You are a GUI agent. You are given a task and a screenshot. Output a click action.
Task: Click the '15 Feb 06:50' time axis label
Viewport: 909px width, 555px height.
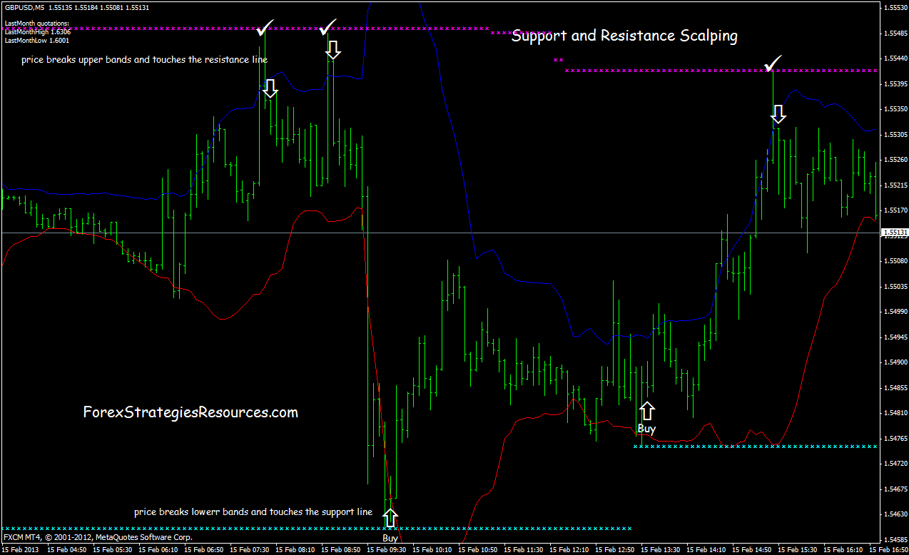coord(203,550)
